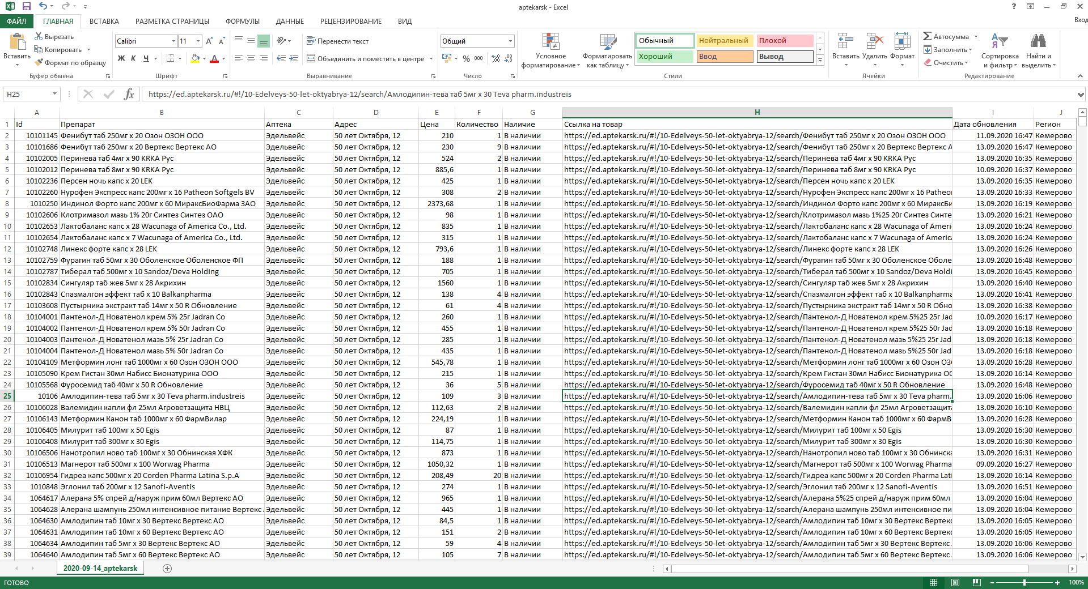The image size is (1088, 589).
Task: Click the insert function fx icon
Action: 129,94
